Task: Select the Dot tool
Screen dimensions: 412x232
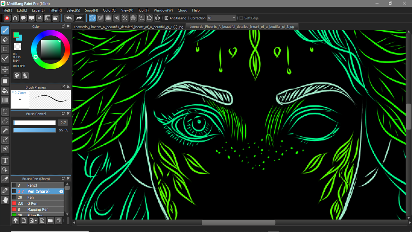Action: (5, 58)
